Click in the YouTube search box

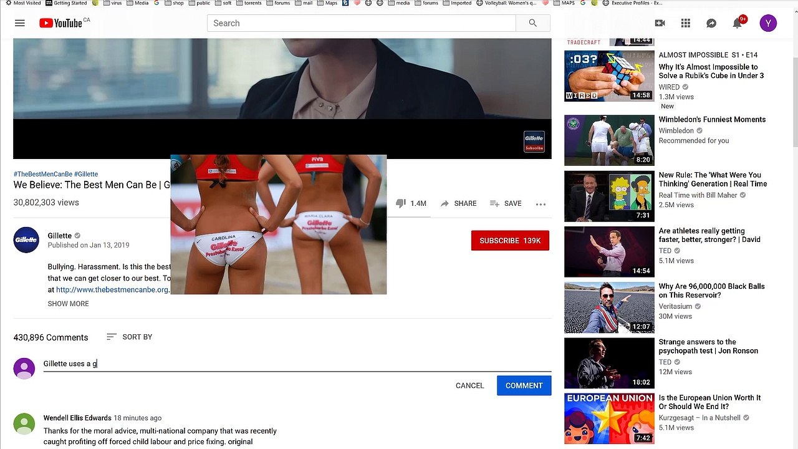coord(362,23)
